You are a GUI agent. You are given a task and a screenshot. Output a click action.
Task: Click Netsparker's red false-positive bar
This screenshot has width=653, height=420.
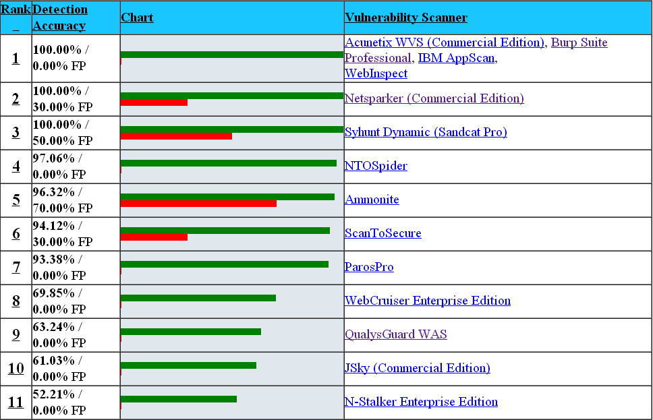[154, 102]
